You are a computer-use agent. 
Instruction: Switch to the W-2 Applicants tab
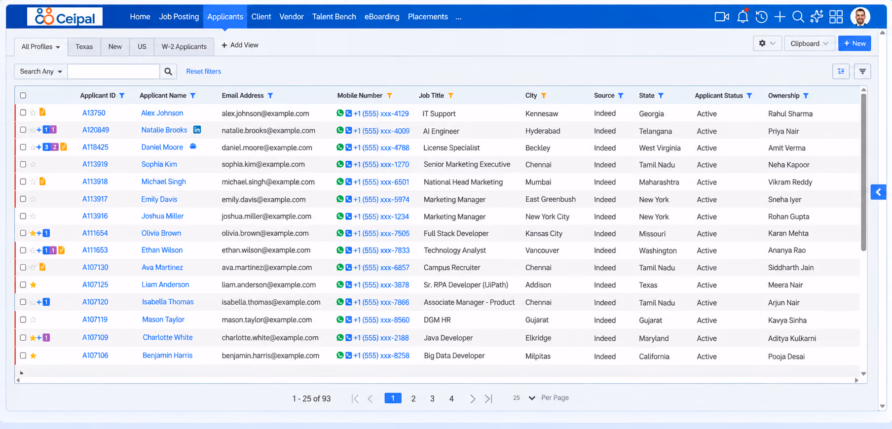pyautogui.click(x=184, y=46)
